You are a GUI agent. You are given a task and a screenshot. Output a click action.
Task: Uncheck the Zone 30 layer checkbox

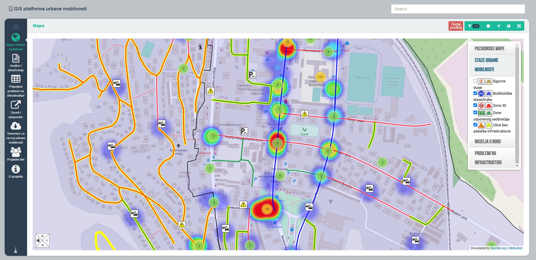(475, 105)
